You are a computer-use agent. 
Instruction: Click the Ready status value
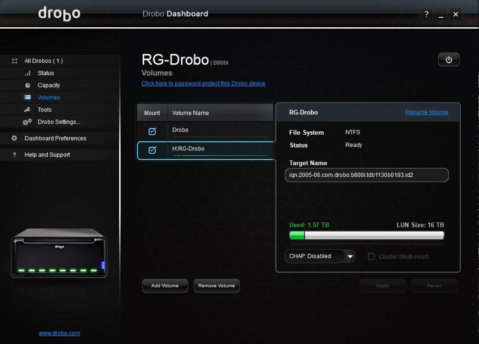pos(354,145)
